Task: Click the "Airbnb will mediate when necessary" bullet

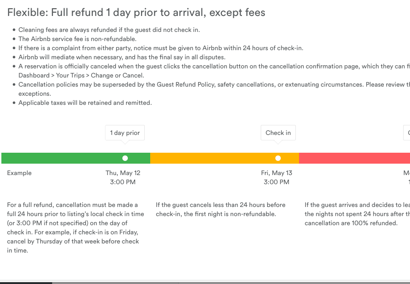Action: tap(122, 57)
